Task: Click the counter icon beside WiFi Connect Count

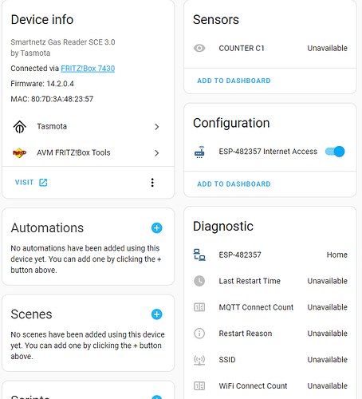Action: tap(199, 385)
